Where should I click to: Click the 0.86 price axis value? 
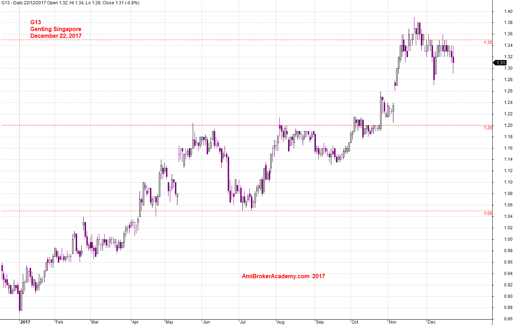pyautogui.click(x=508, y=319)
